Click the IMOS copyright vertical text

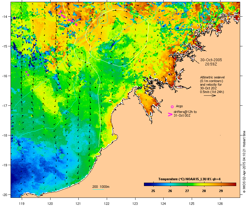click(244, 162)
